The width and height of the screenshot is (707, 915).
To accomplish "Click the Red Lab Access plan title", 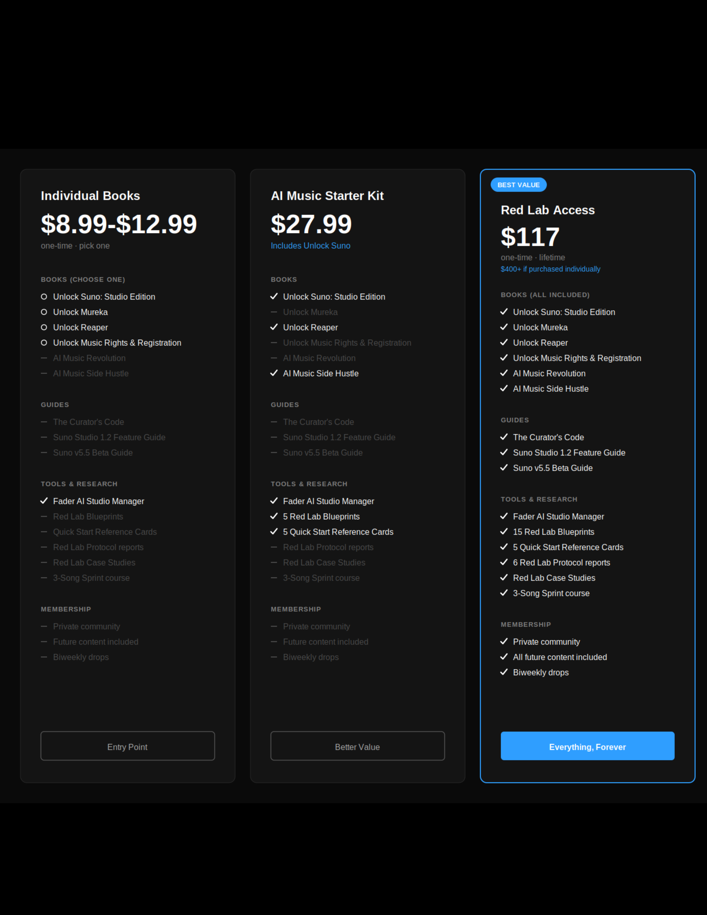I will coord(548,210).
